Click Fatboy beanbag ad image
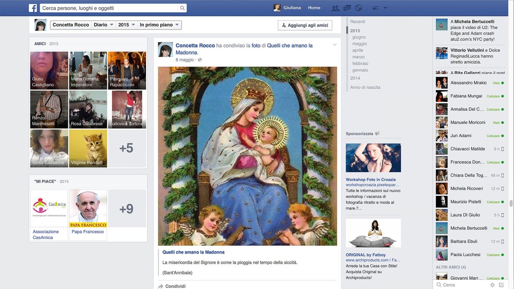514x289 pixels. (x=373, y=233)
